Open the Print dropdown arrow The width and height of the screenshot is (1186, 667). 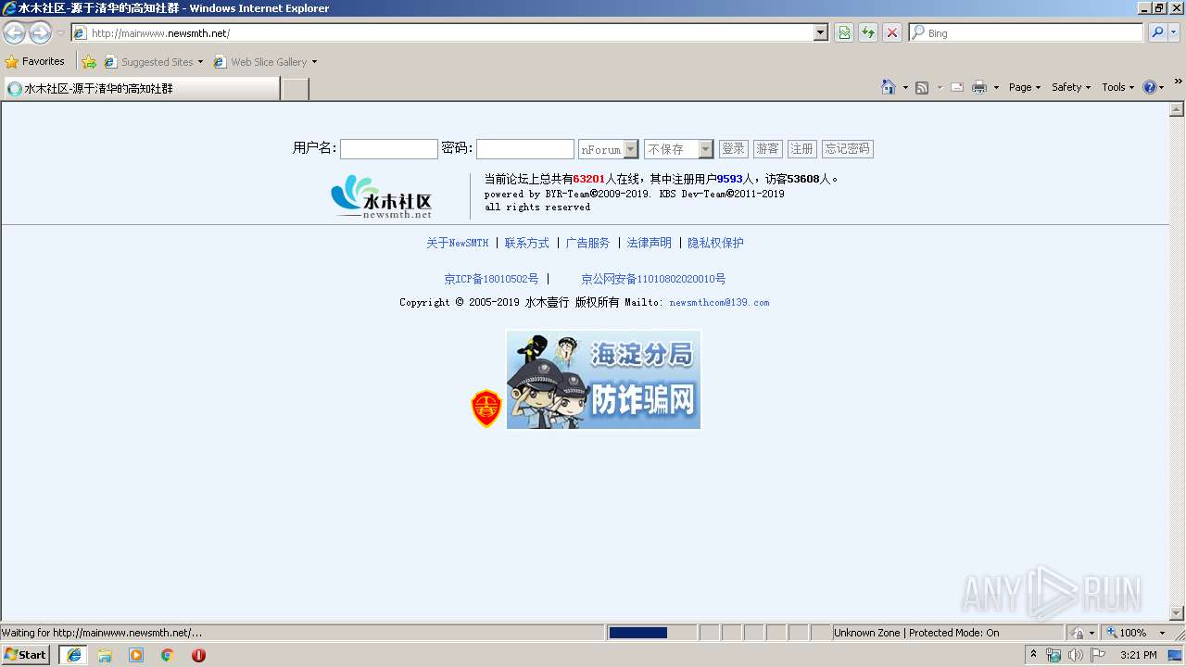click(996, 87)
